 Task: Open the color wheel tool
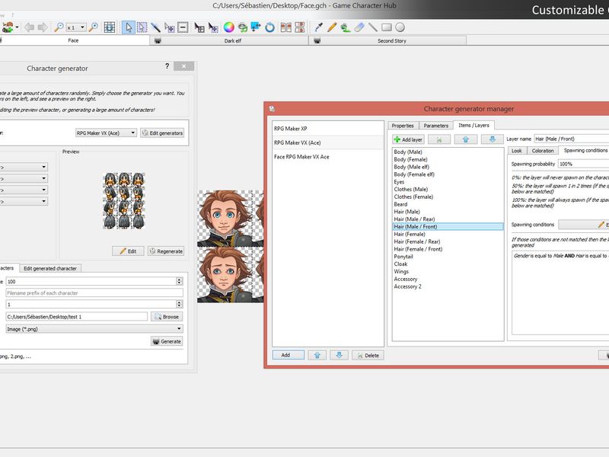pyautogui.click(x=229, y=27)
